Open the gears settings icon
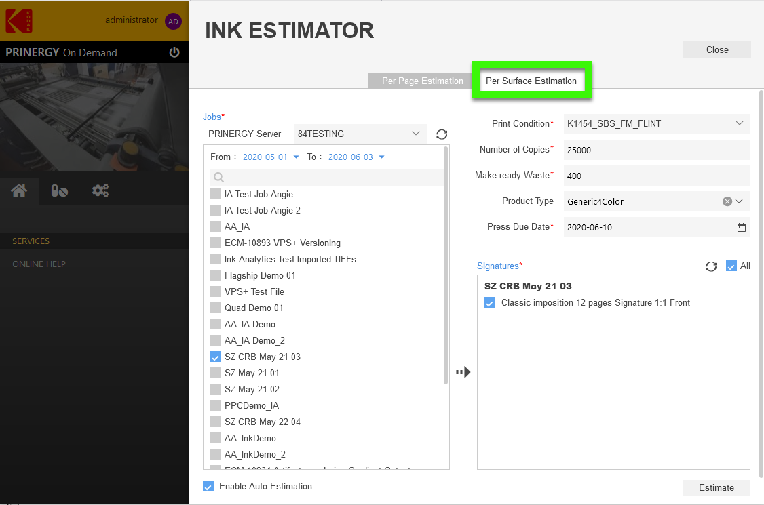764x505 pixels. pos(100,190)
